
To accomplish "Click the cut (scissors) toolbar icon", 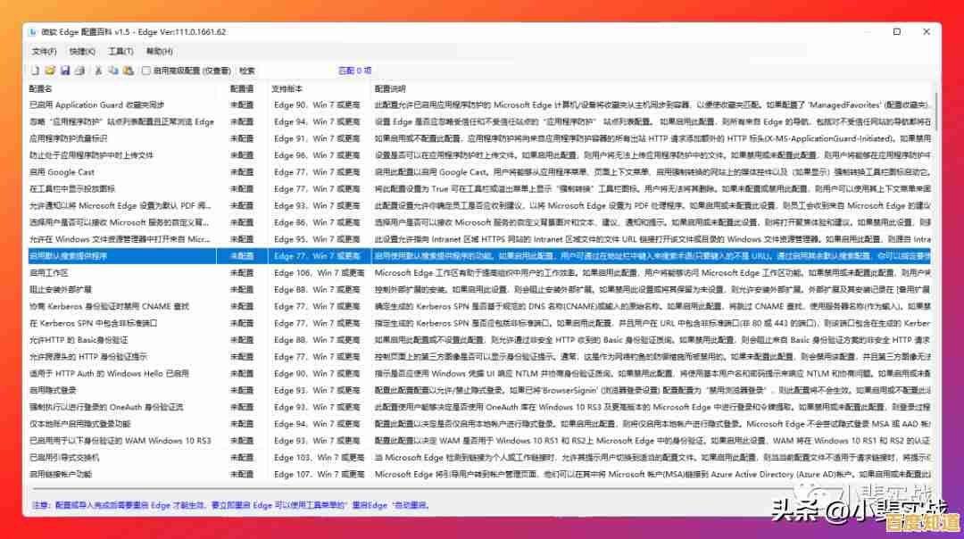I will 98,70.
